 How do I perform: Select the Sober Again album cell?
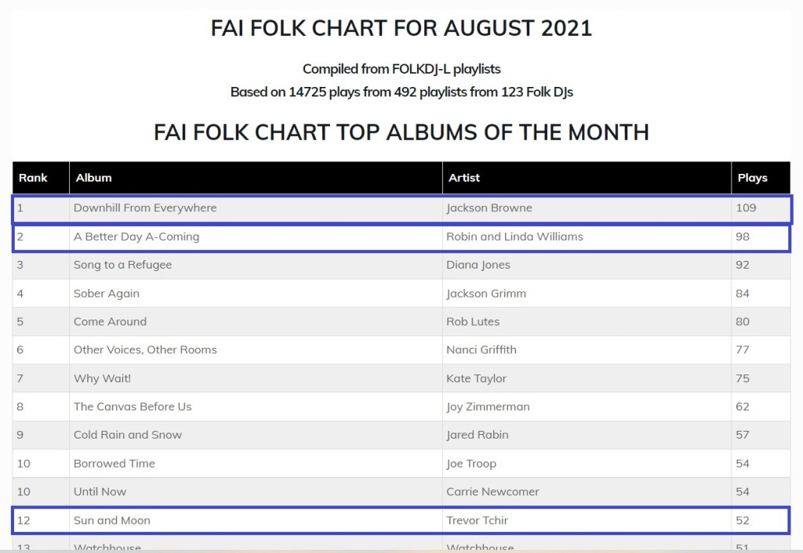pyautogui.click(x=107, y=294)
